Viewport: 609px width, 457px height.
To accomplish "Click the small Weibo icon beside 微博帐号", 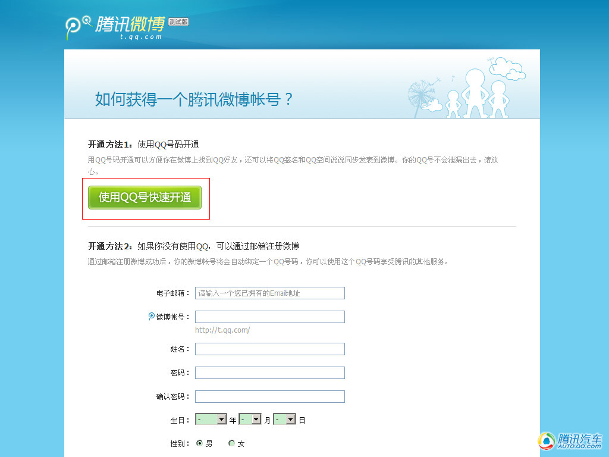I will pos(152,317).
